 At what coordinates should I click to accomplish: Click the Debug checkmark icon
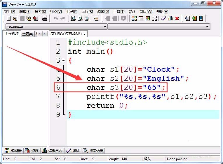[x=163, y=18]
